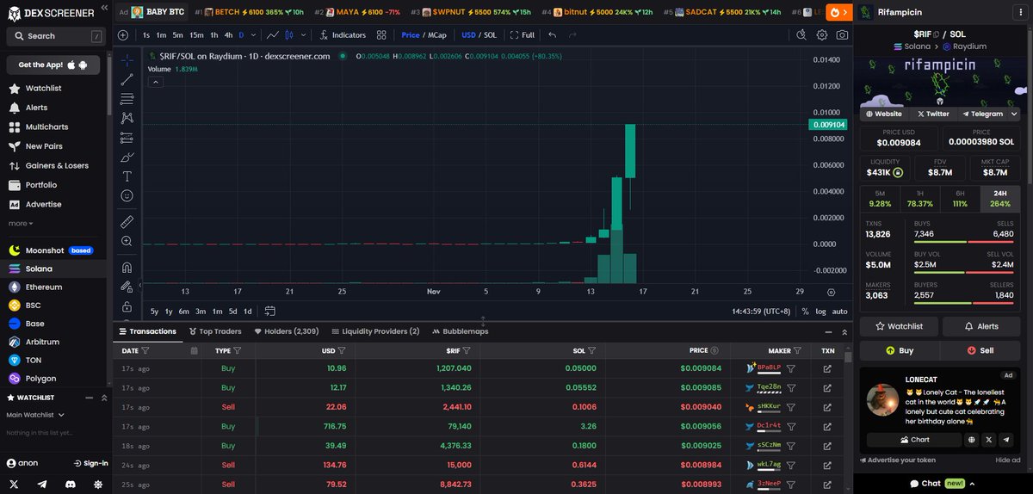Click the Sell button
This screenshot has height=494, width=1033.
click(980, 350)
